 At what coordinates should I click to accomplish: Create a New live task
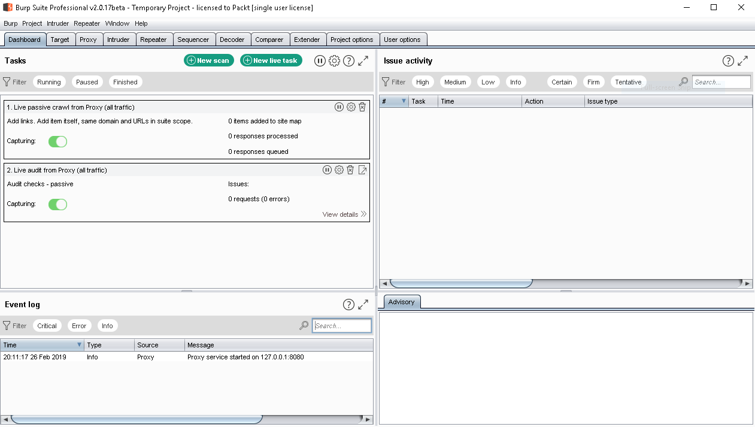coord(271,60)
